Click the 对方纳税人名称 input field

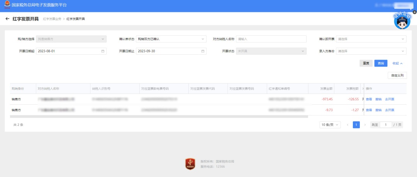click(x=271, y=39)
